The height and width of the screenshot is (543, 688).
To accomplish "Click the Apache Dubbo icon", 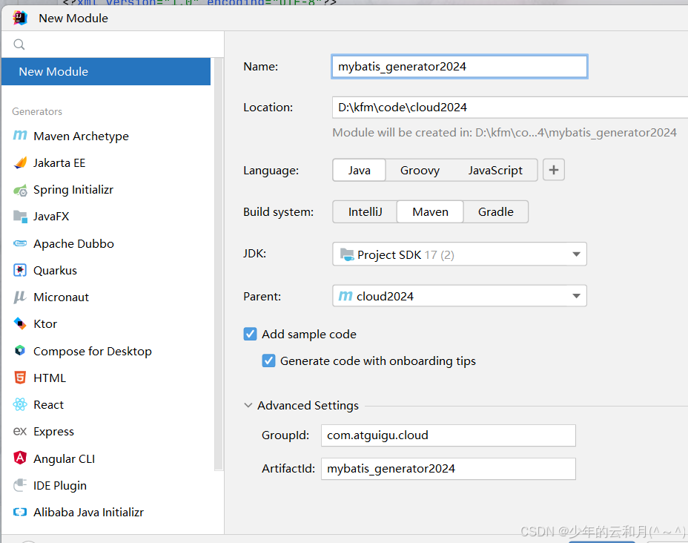I will pyautogui.click(x=20, y=243).
